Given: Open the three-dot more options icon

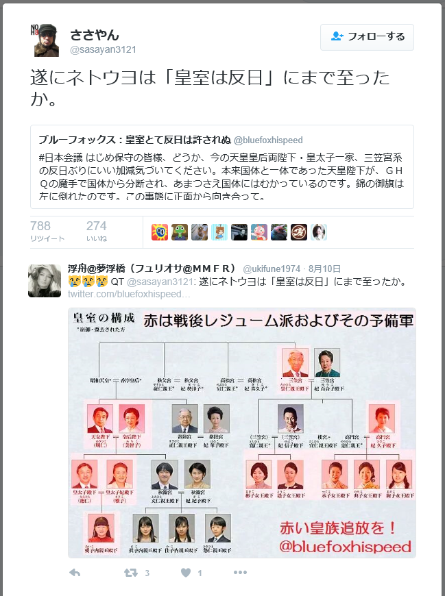Looking at the screenshot, I should coord(240,572).
